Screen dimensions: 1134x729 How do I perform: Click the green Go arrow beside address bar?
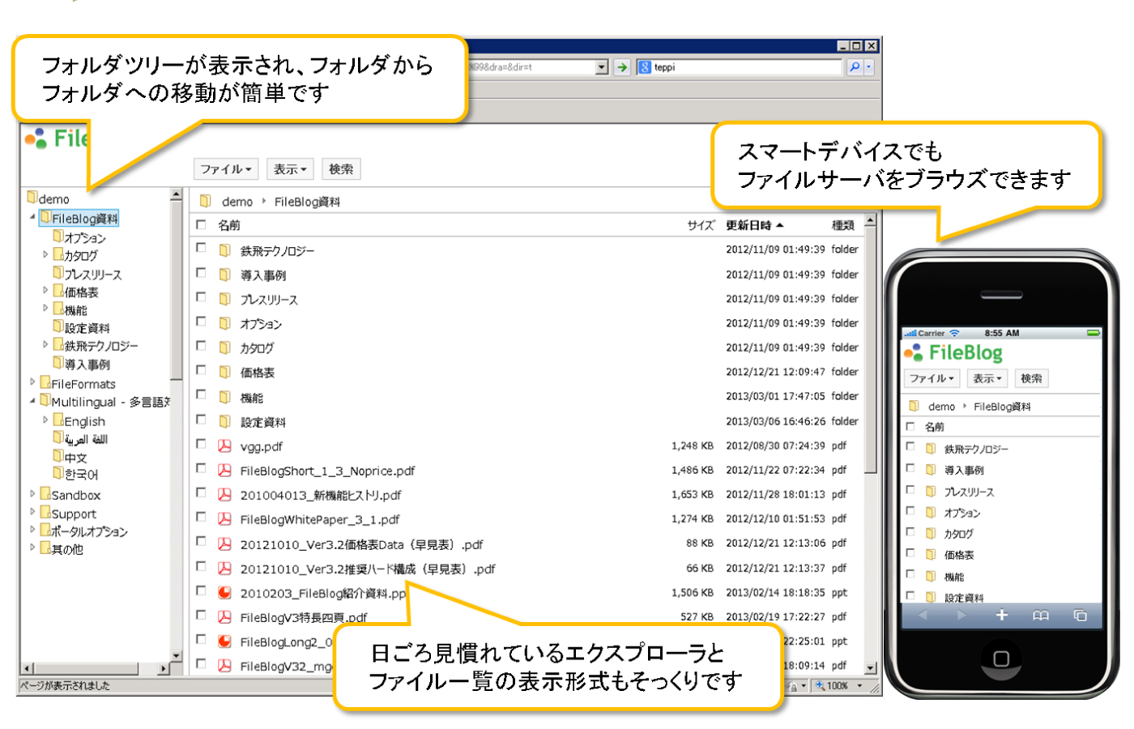pos(620,66)
